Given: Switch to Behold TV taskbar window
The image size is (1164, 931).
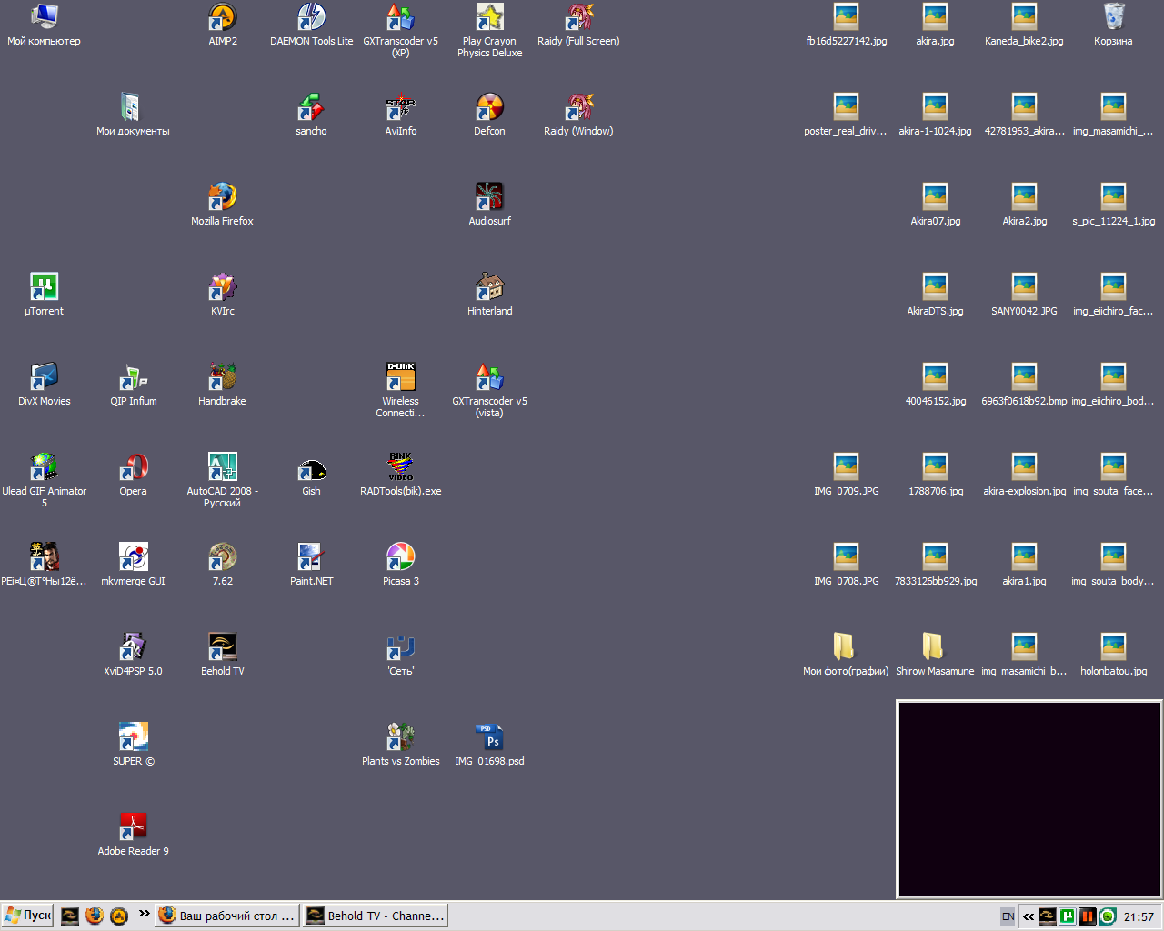Looking at the screenshot, I should [376, 916].
